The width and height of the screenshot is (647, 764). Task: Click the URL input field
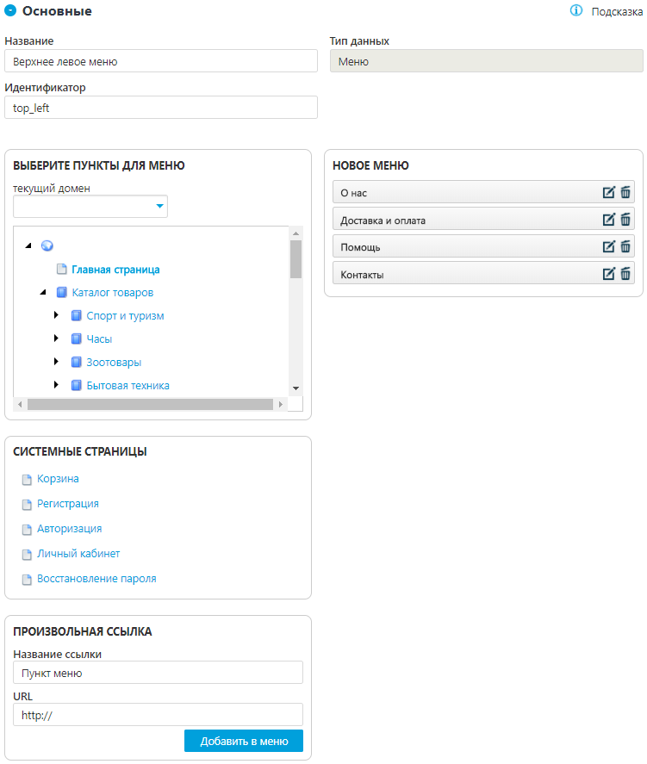159,714
